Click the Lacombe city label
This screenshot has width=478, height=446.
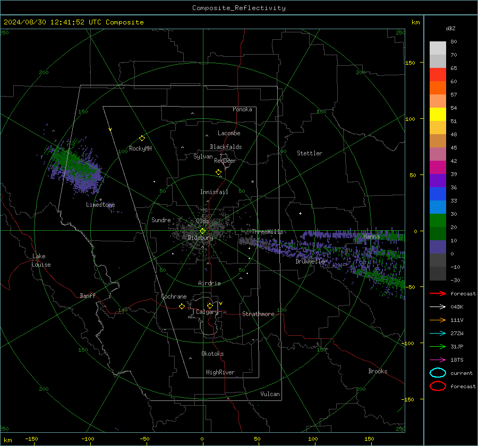[x=229, y=133]
